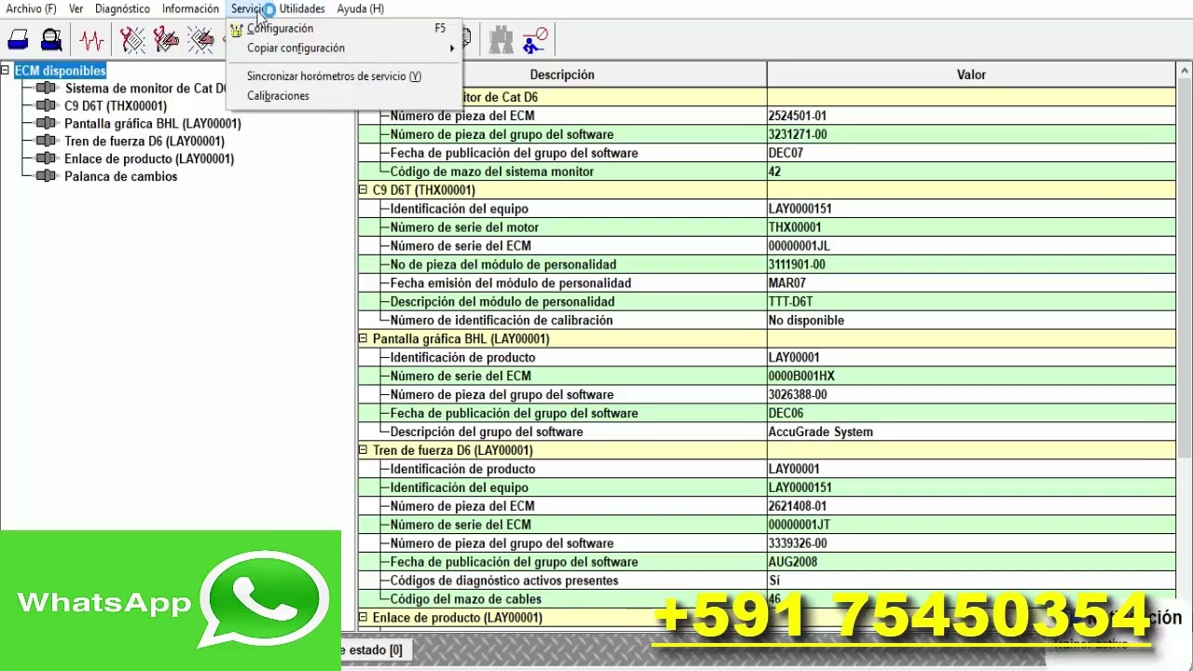Open the Status waveform tool icon

[x=91, y=40]
